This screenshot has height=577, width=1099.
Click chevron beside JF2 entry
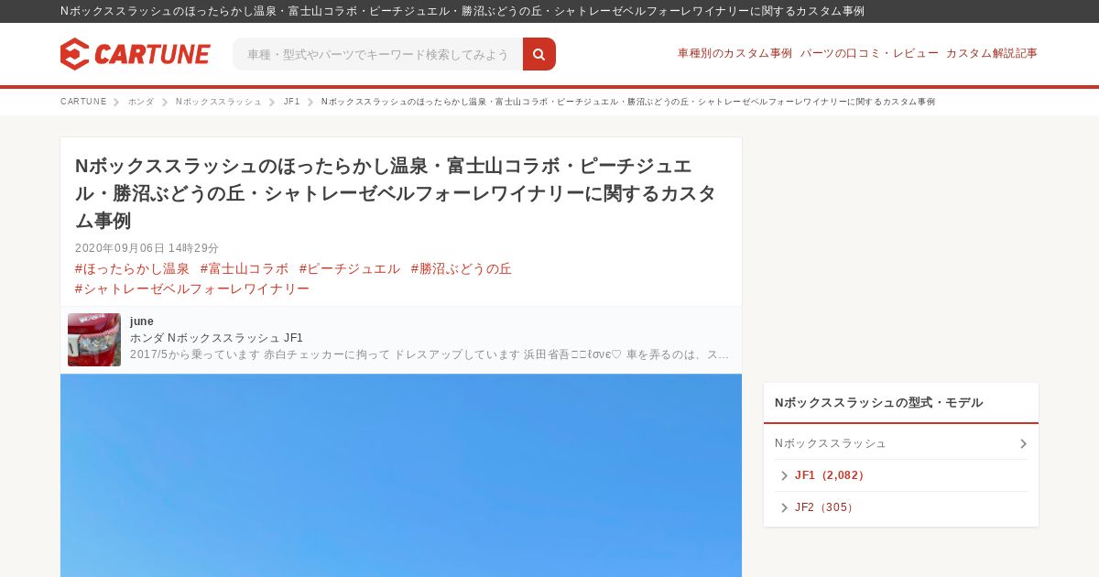[784, 507]
